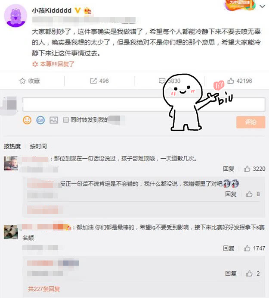269x298 pixels.
Task: Open the emoji picker smiley icon
Action: (x=27, y=120)
